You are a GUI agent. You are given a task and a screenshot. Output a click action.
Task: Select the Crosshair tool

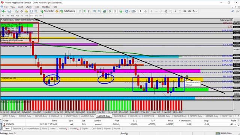tap(145, 11)
